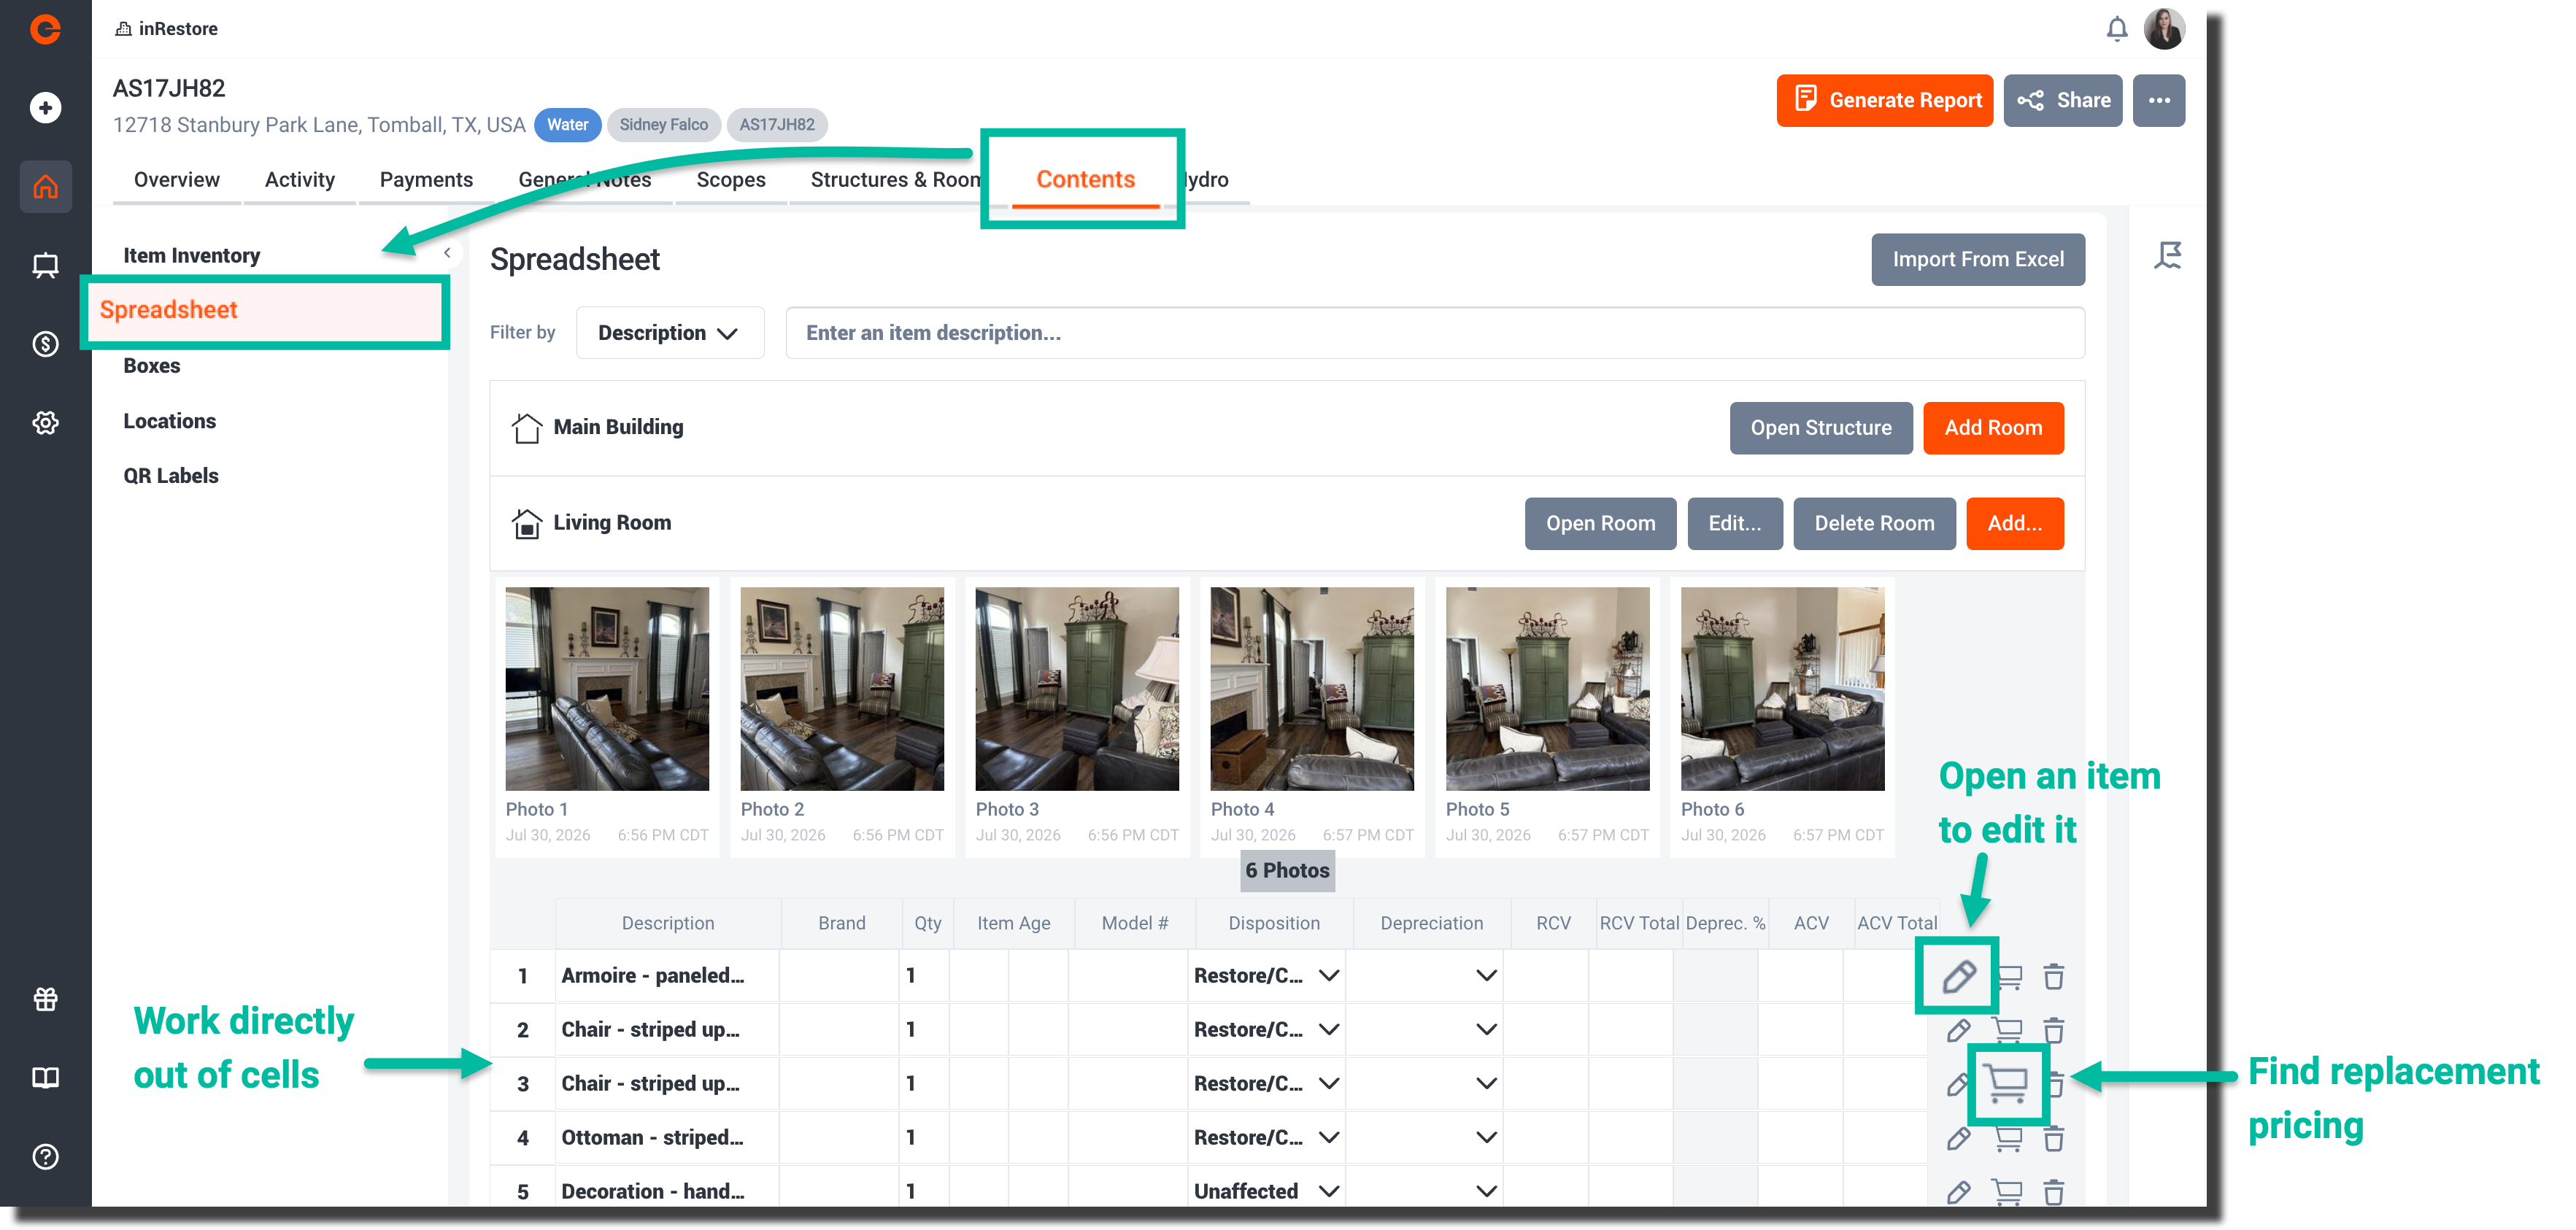Expand Disposition dropdown for Armoire row

pyautogui.click(x=1328, y=975)
